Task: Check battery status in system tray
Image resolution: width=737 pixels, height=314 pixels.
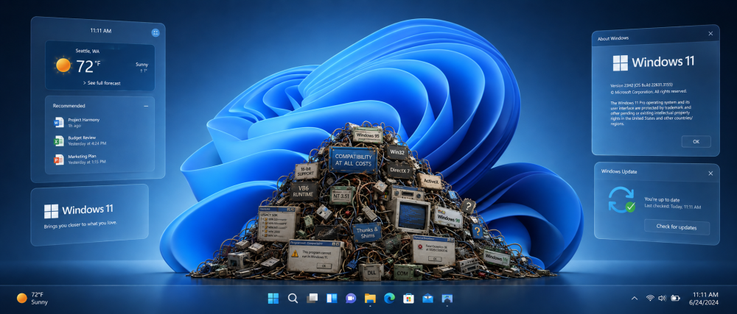Action: pyautogui.click(x=675, y=298)
